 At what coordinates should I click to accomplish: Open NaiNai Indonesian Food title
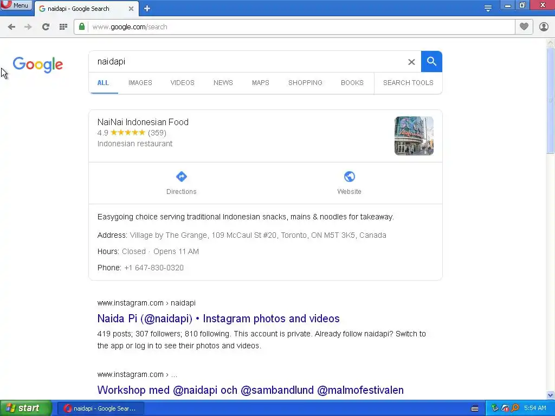pyautogui.click(x=143, y=122)
